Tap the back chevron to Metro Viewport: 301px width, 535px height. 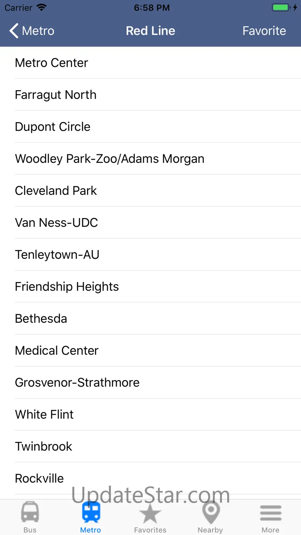coord(15,31)
